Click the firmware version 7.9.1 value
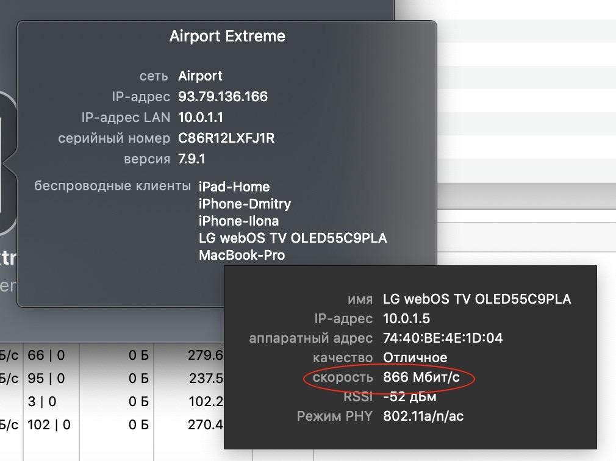 (x=192, y=159)
